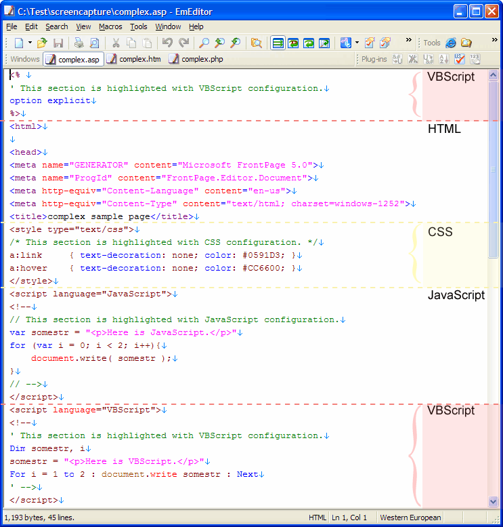Screen dimensions: 503x527
Task: Click the Find in Files icon
Action: pos(257,43)
